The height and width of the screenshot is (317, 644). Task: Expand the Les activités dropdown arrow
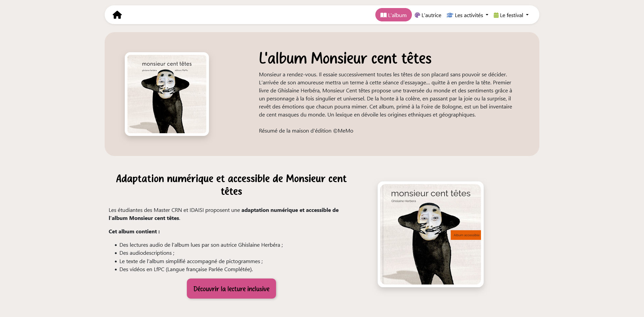pos(487,15)
